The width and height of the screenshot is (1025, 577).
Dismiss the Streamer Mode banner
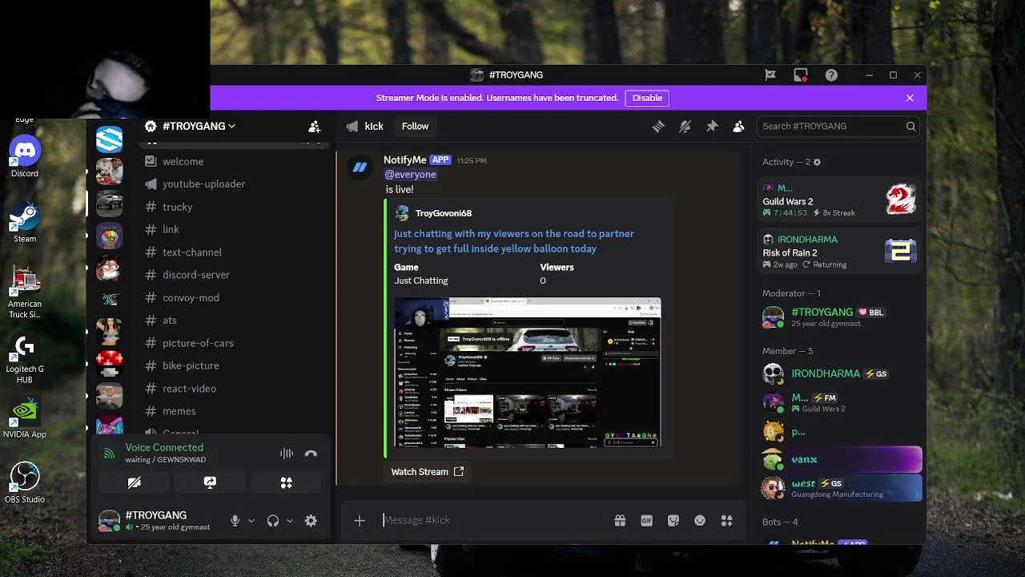[x=910, y=98]
